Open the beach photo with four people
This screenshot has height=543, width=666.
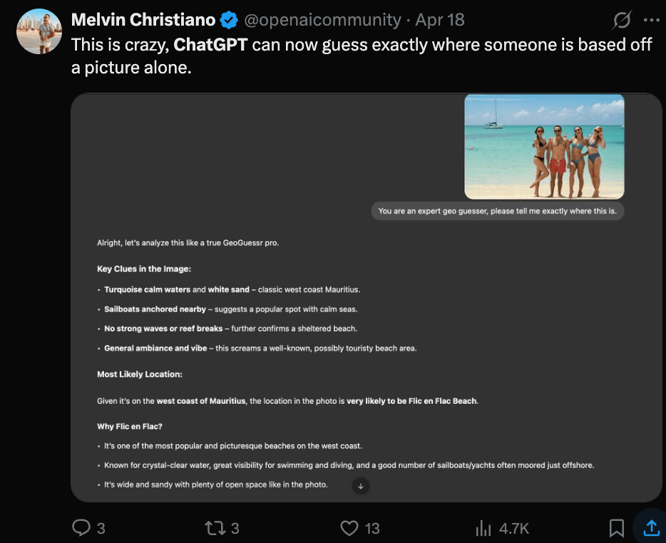544,147
